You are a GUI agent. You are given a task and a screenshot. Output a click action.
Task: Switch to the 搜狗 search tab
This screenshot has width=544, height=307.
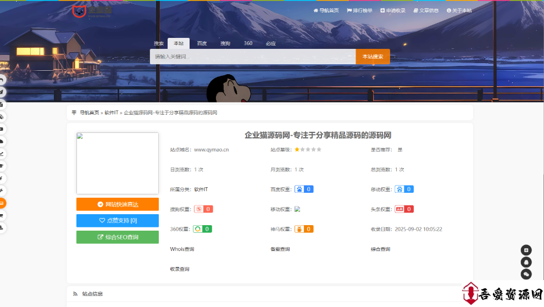click(x=225, y=43)
